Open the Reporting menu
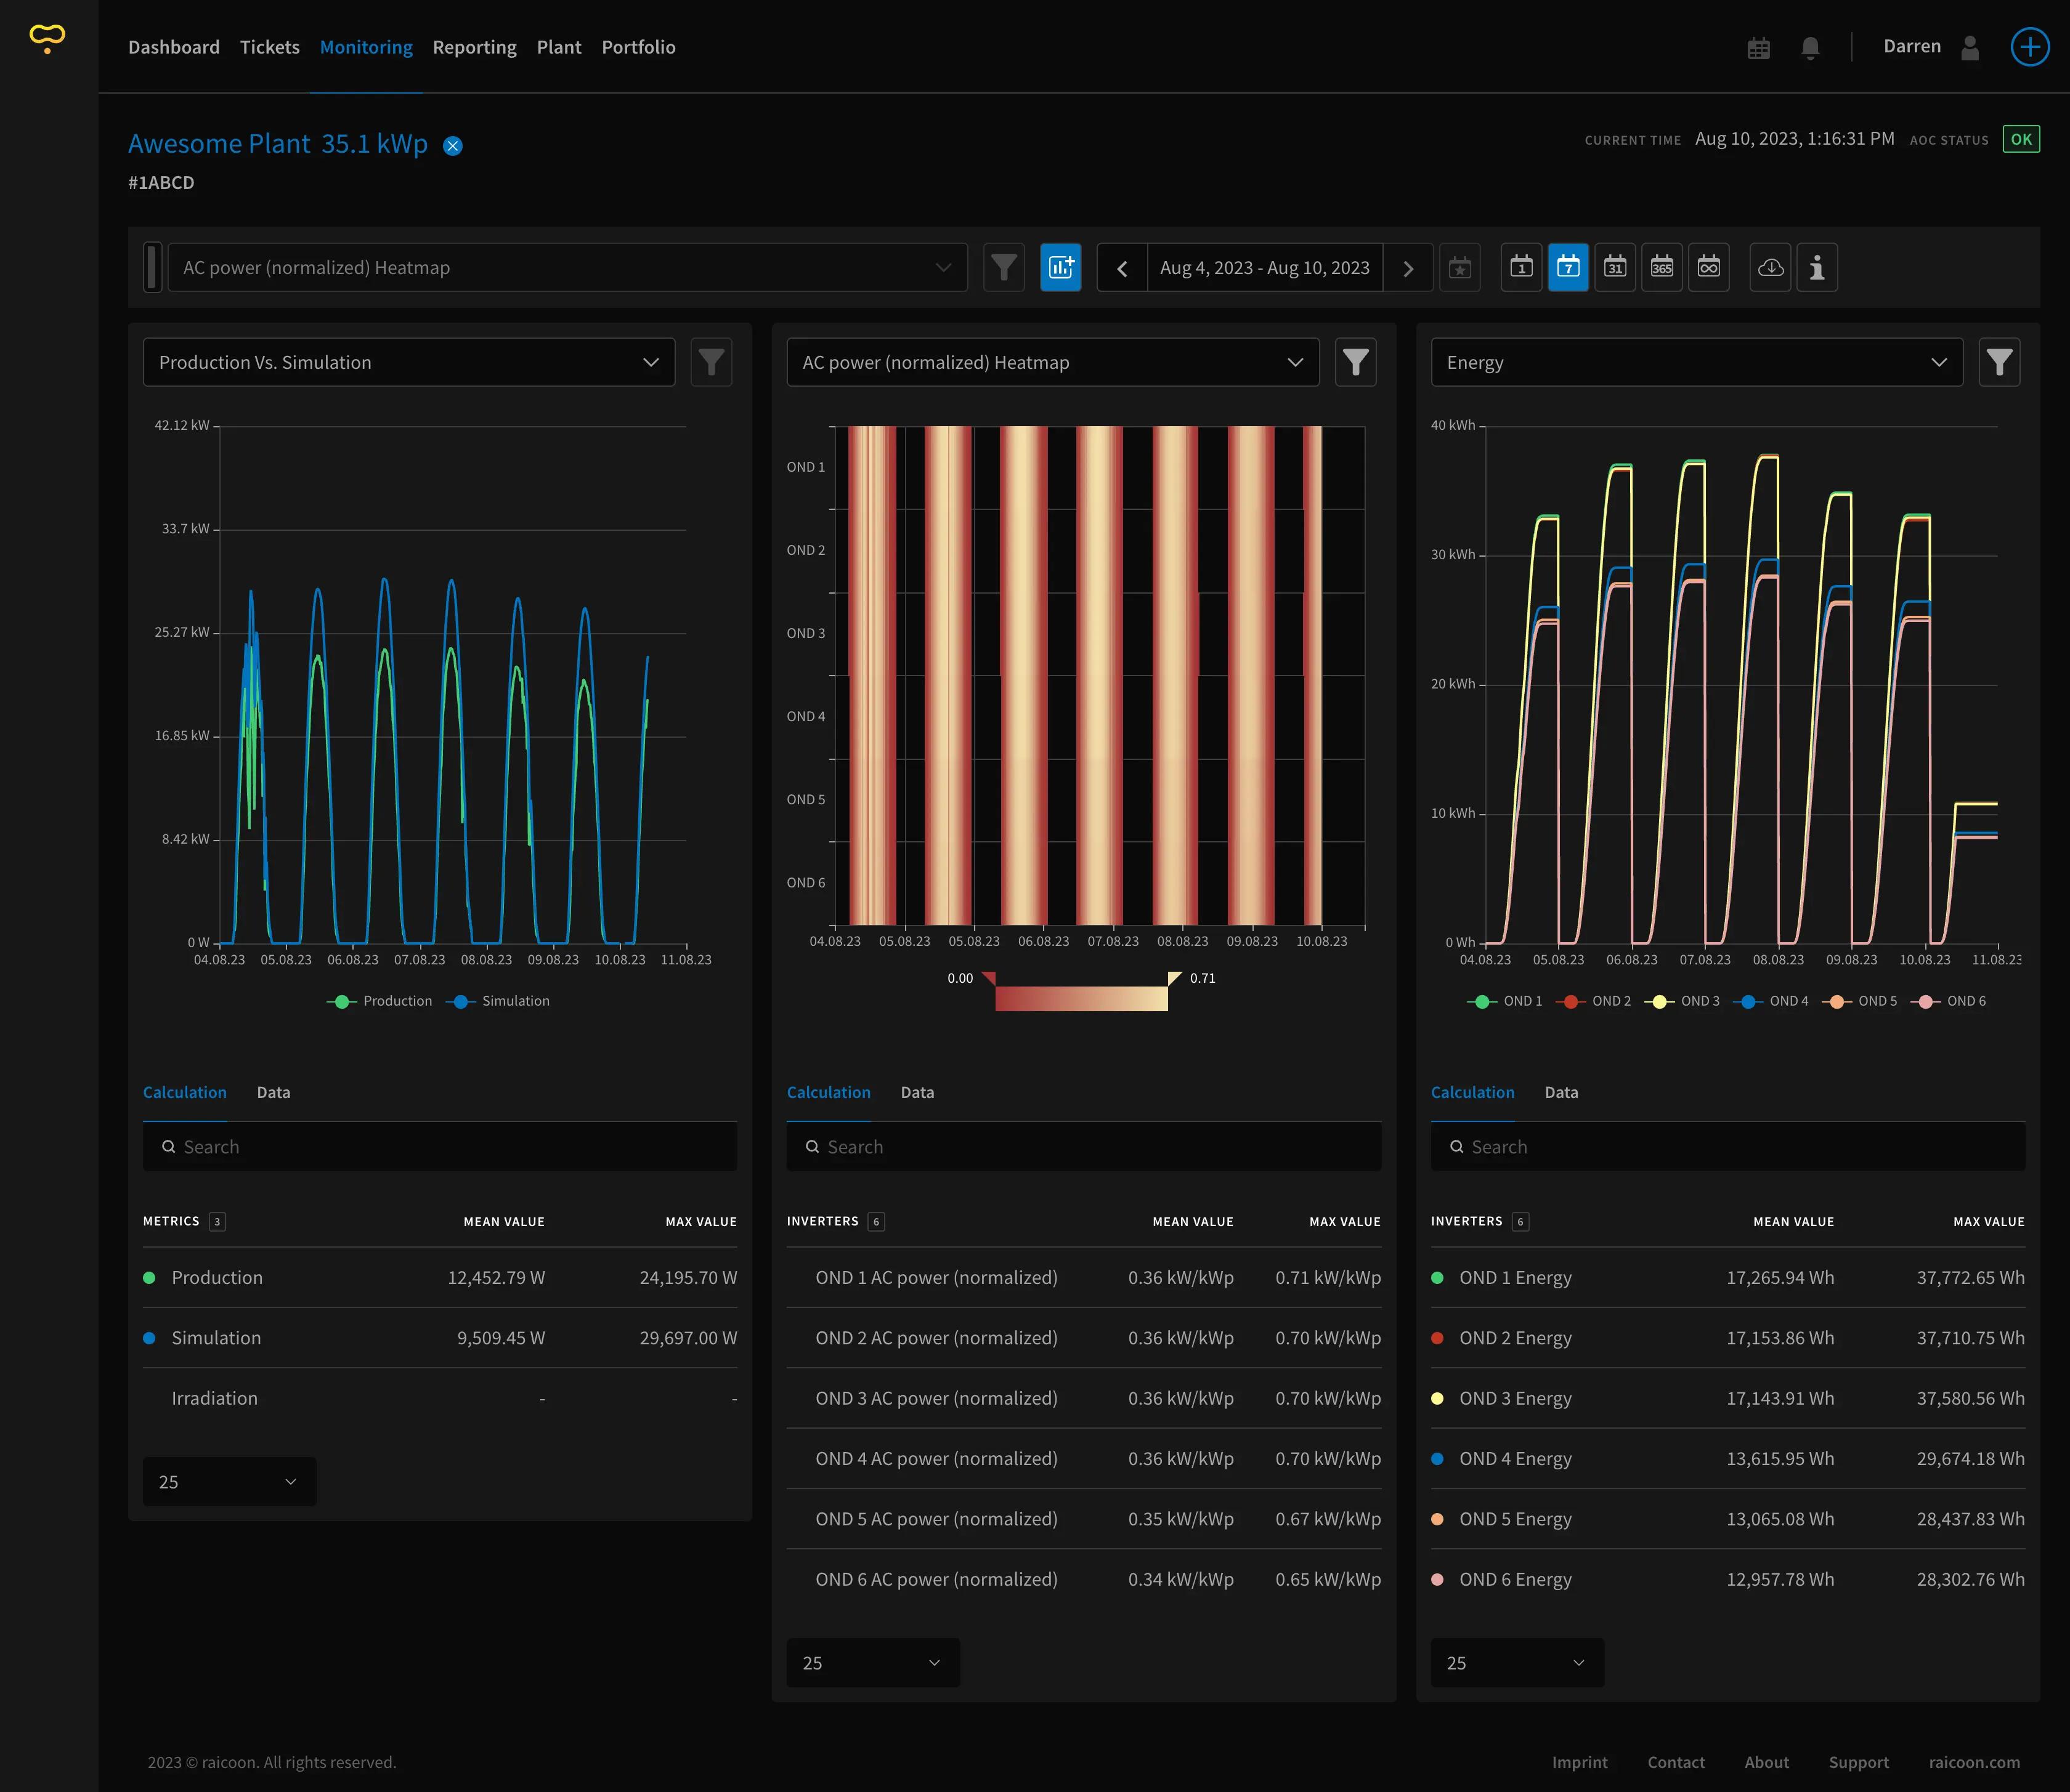 474,47
